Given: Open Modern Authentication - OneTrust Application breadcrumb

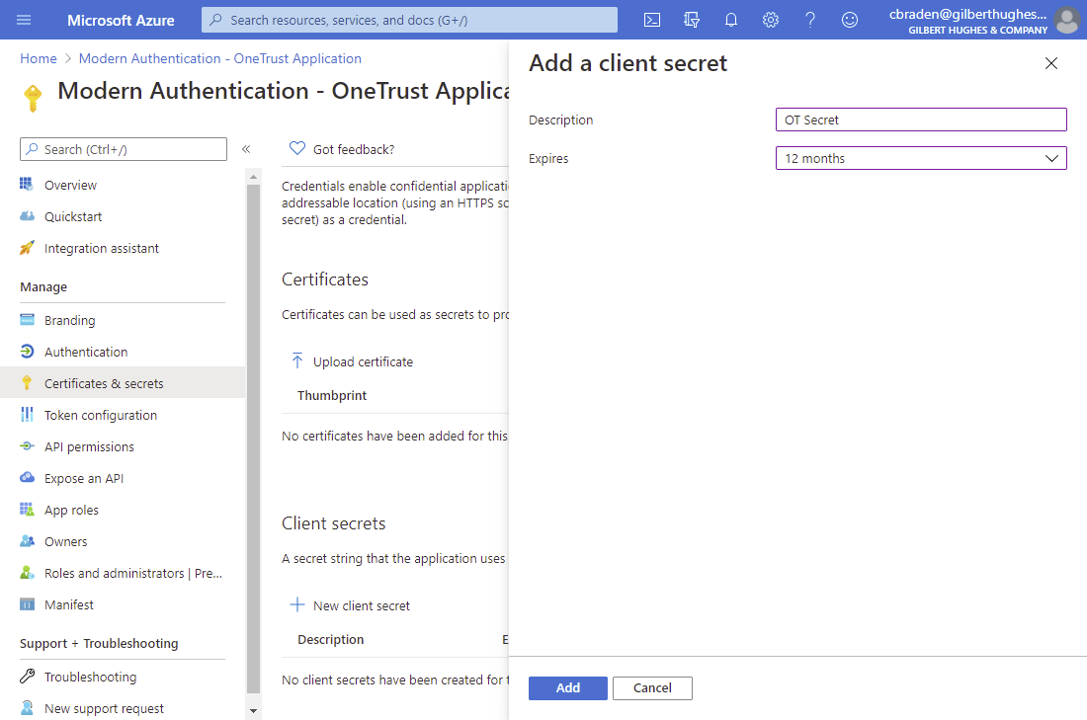Looking at the screenshot, I should click(x=219, y=59).
